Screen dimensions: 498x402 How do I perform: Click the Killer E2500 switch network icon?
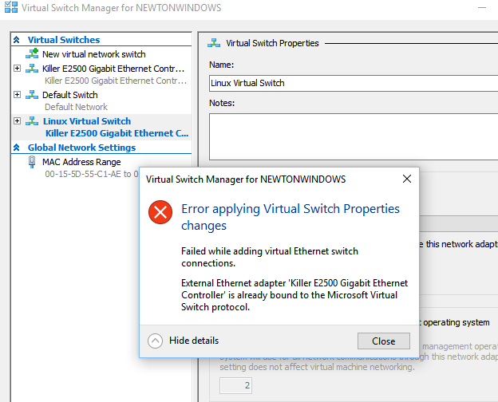tap(32, 69)
